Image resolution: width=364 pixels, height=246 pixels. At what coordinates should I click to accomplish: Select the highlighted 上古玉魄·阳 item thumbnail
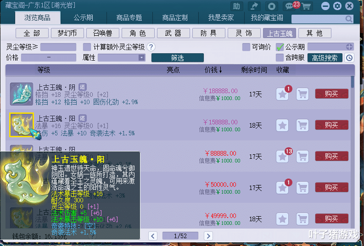pyautogui.click(x=22, y=125)
